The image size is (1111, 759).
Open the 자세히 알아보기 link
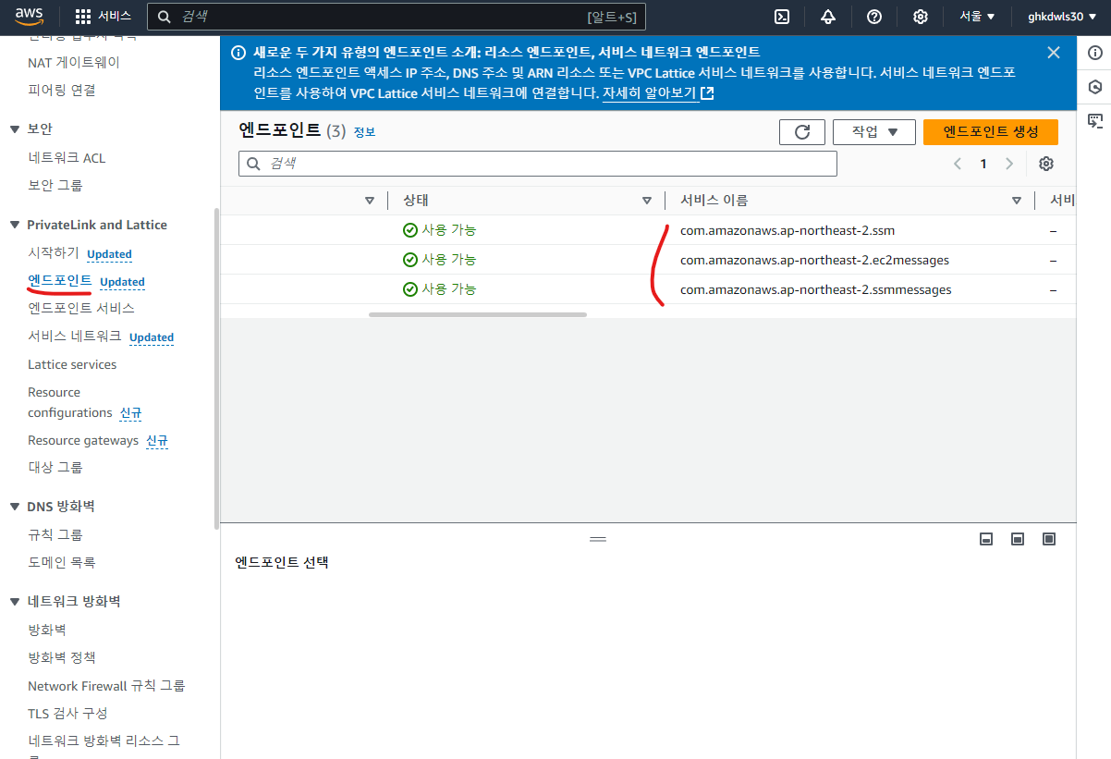(657, 93)
